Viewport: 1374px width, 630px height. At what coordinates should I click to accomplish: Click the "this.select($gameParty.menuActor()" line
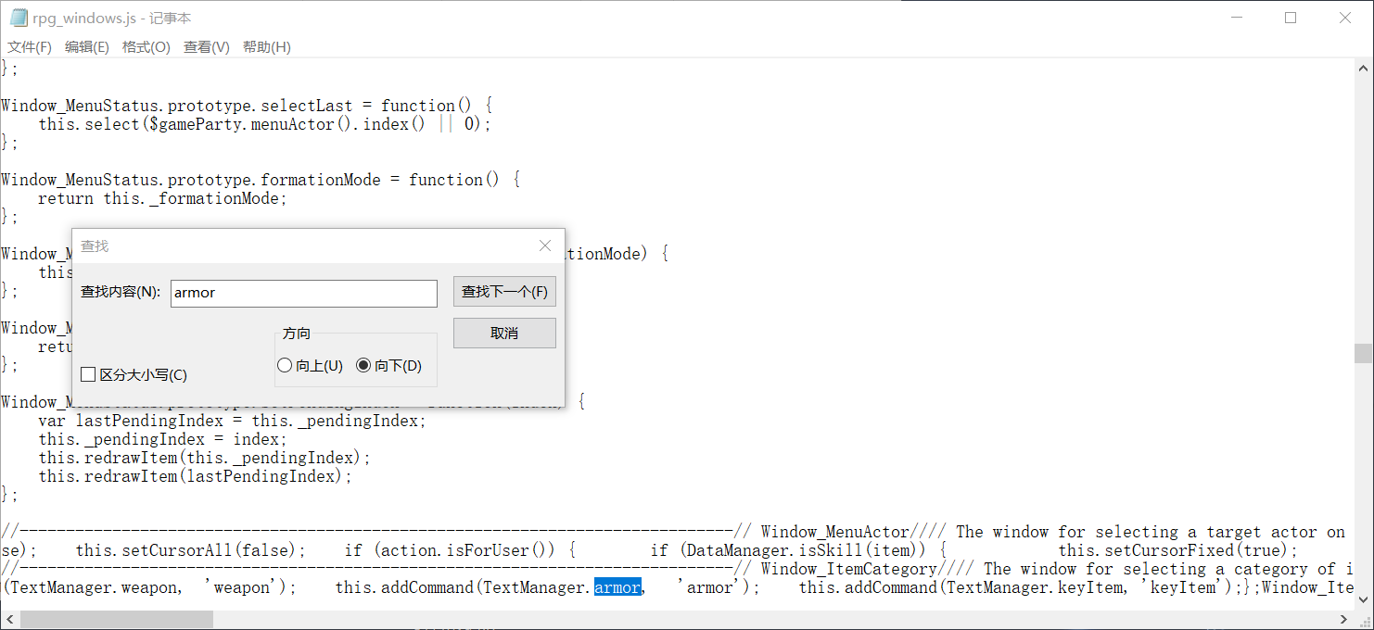(265, 124)
